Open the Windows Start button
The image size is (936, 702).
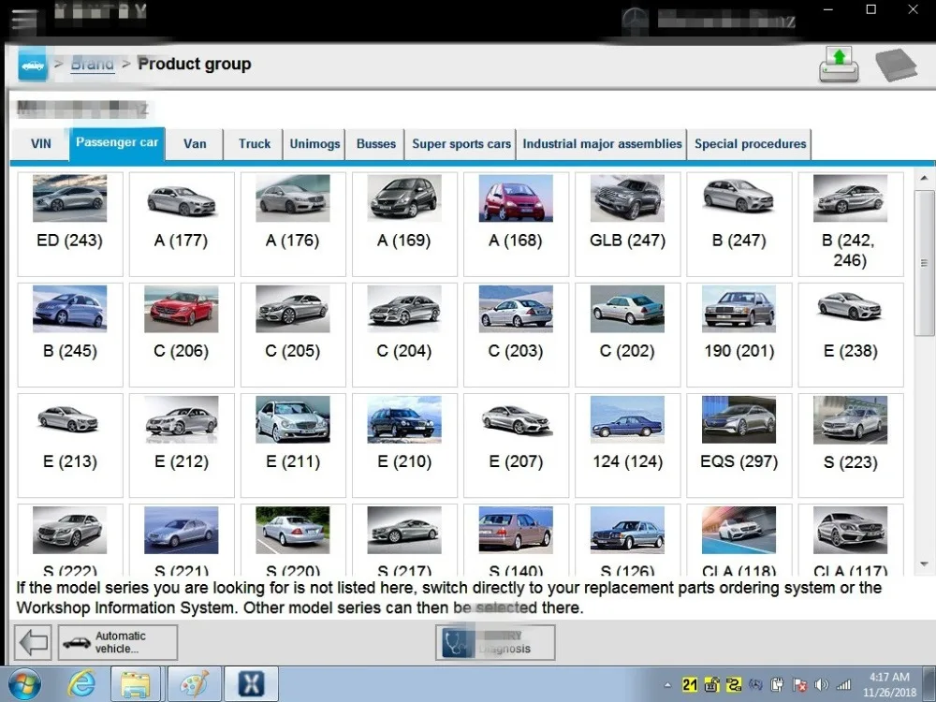pos(24,684)
